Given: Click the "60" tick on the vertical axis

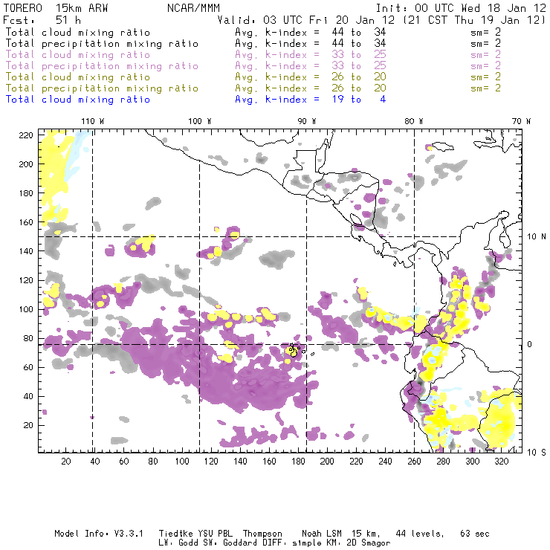Looking at the screenshot, I should click(x=28, y=367).
